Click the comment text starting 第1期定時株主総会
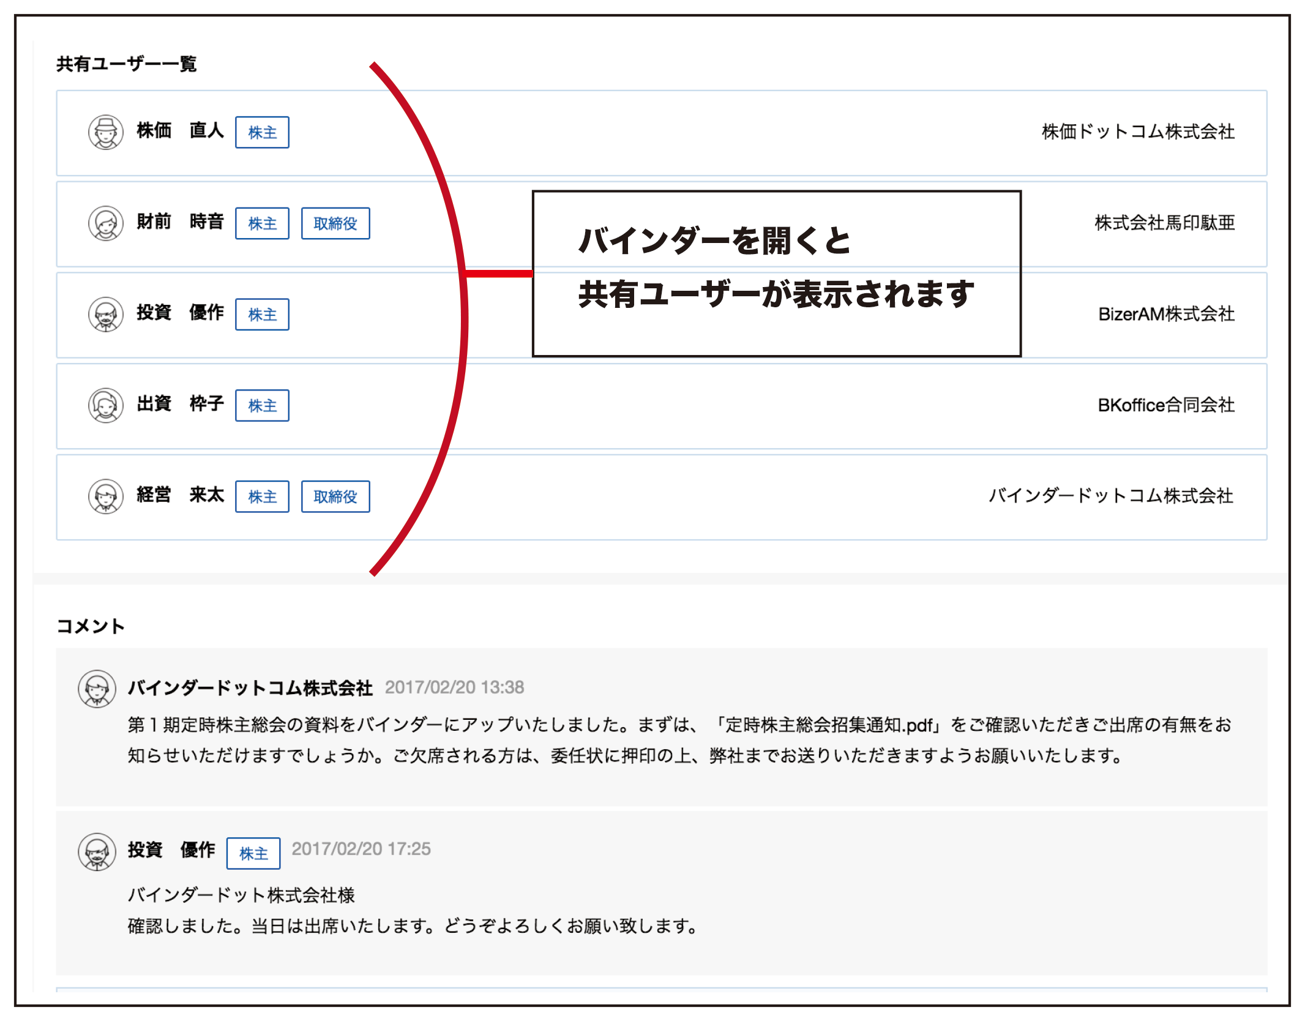The image size is (1305, 1021). coord(679,741)
